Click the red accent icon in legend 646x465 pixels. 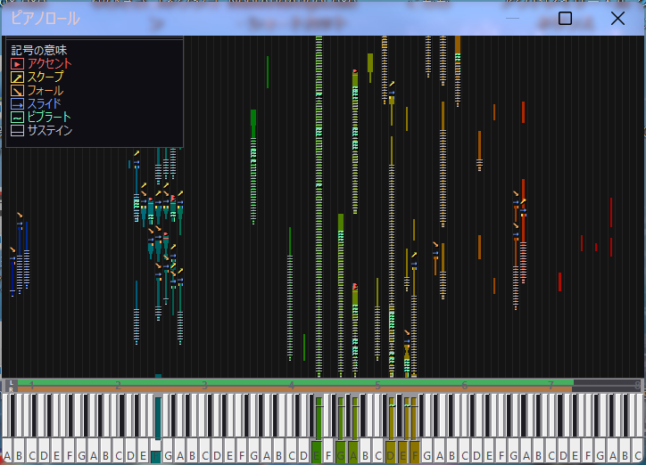[17, 64]
